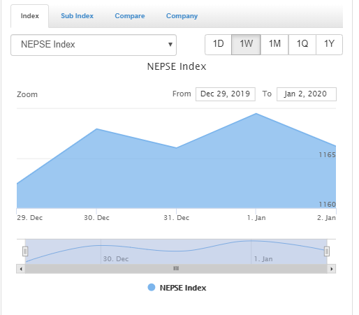This screenshot has height=315, width=359.
Task: Select the 1Q time range
Action: click(x=302, y=45)
